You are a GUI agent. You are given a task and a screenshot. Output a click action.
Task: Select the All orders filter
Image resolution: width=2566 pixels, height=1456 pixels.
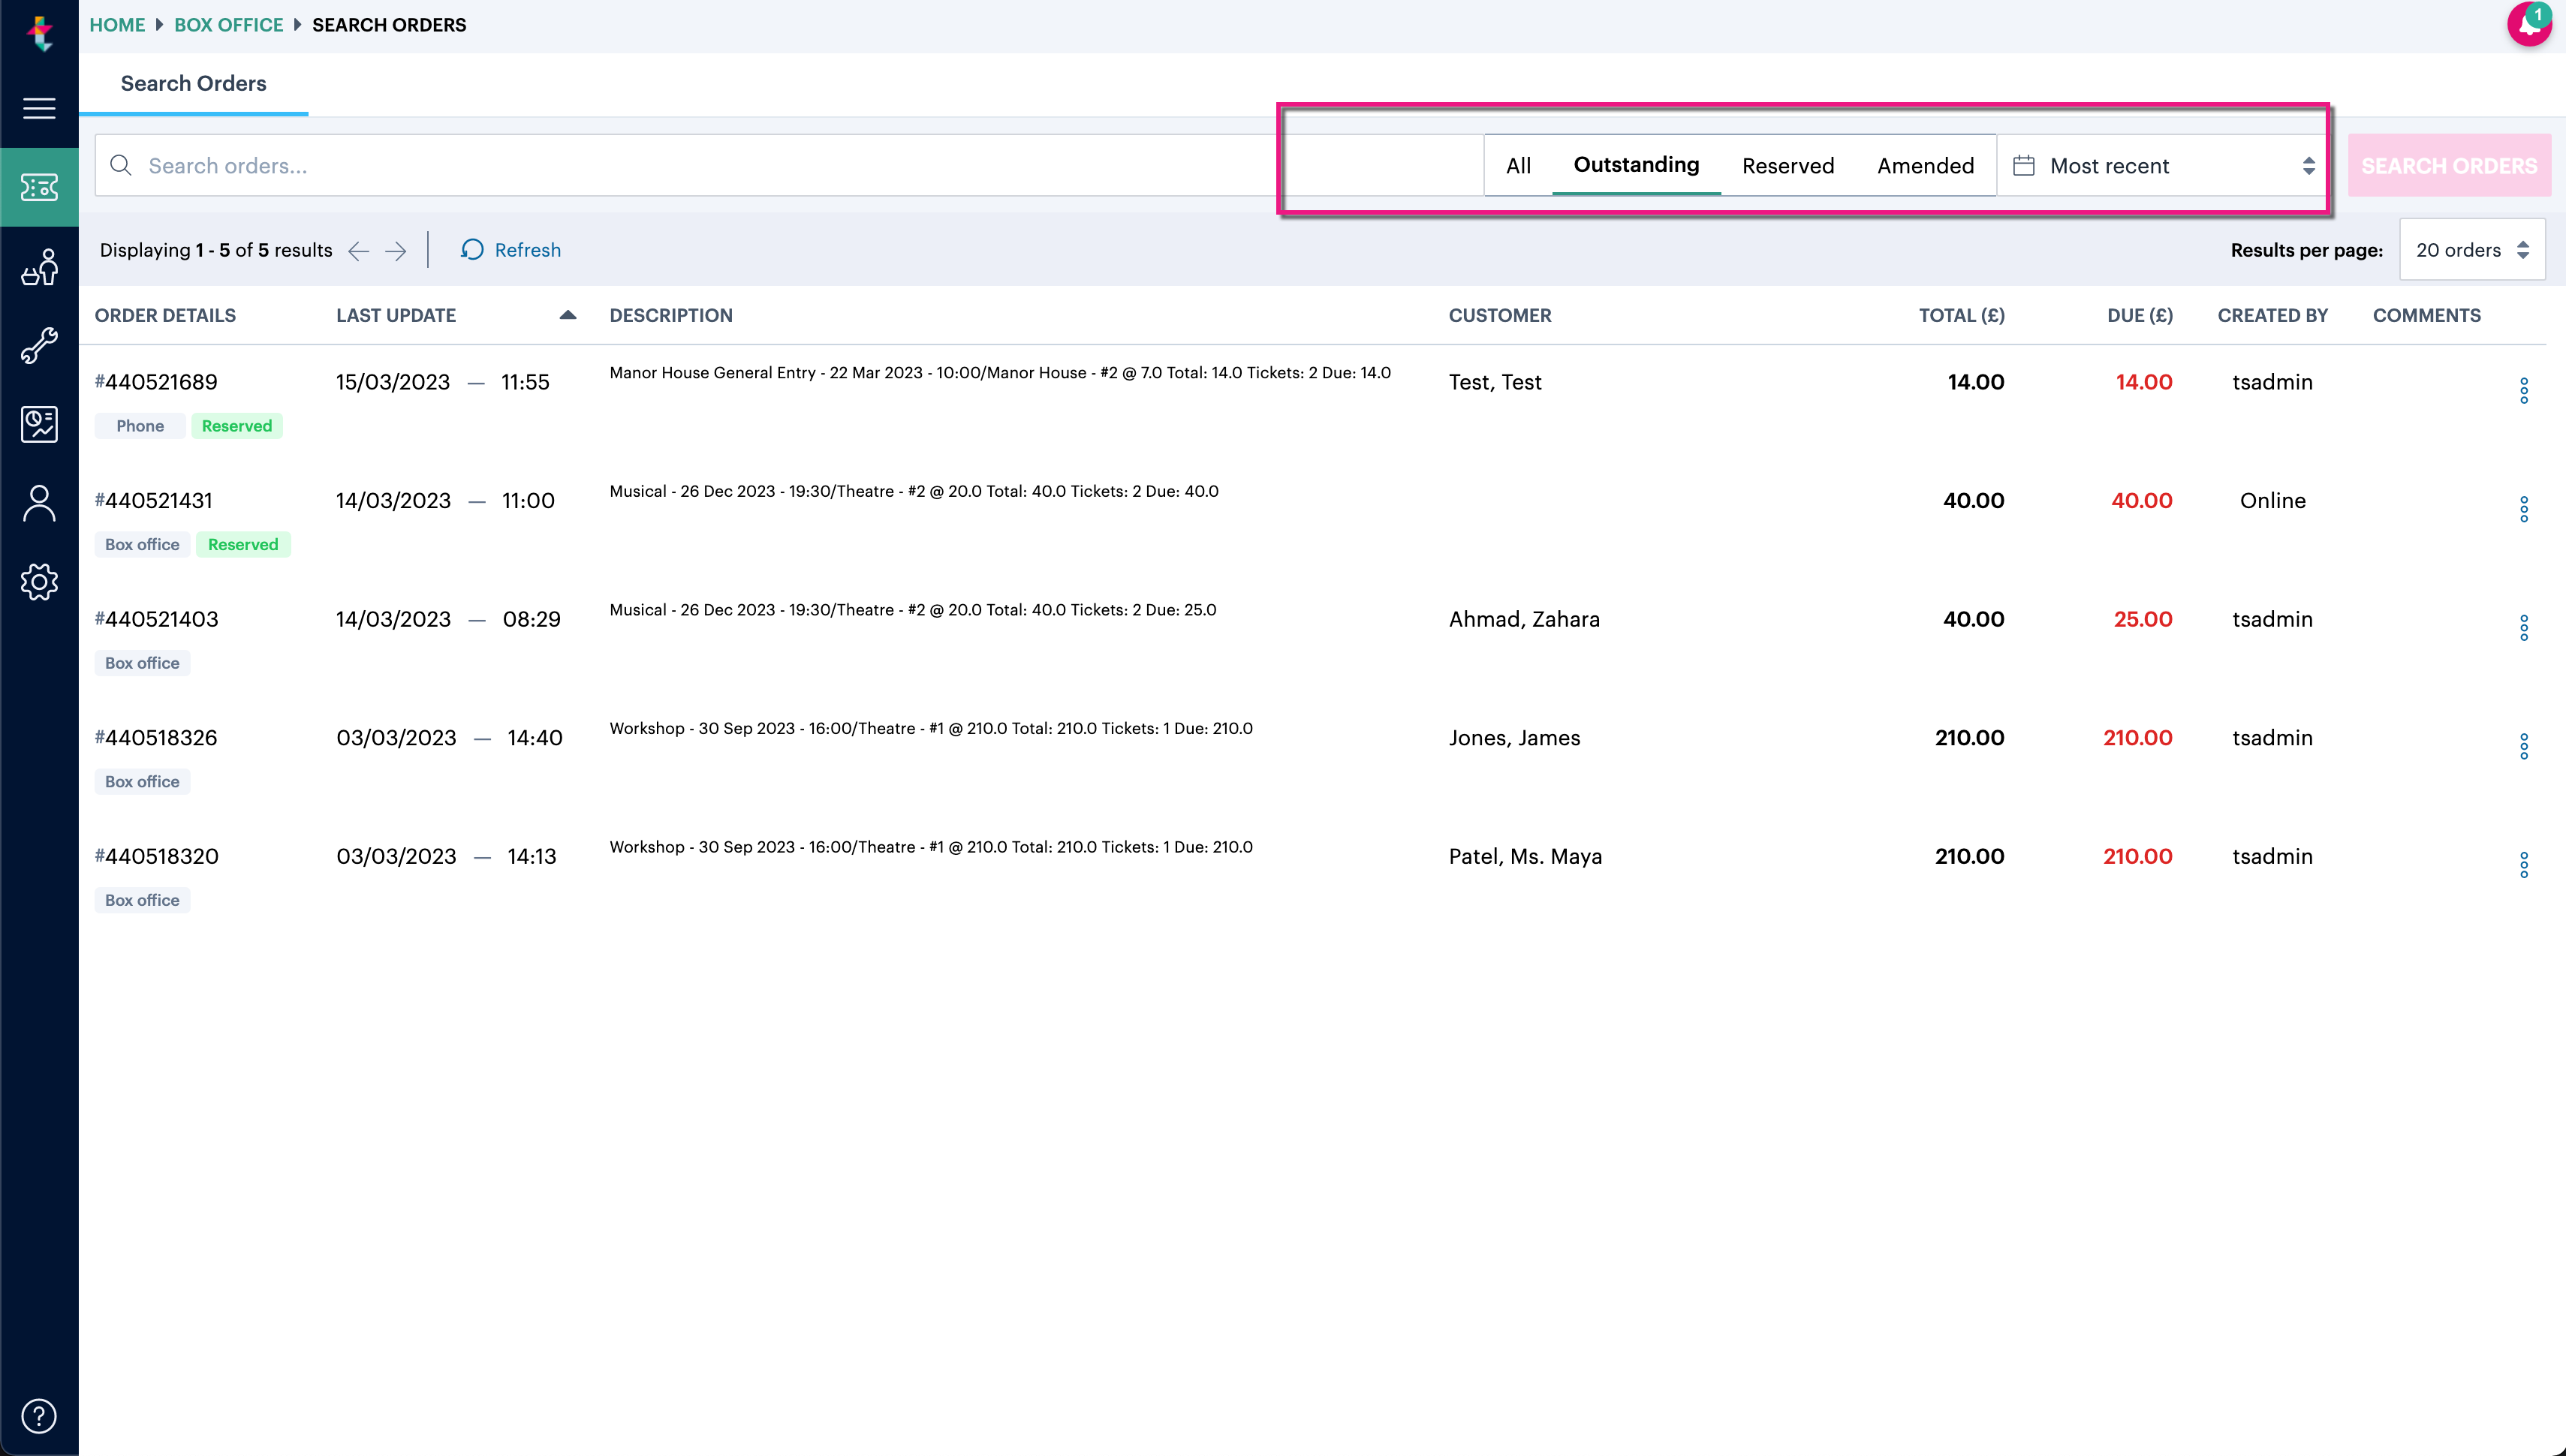tap(1518, 165)
